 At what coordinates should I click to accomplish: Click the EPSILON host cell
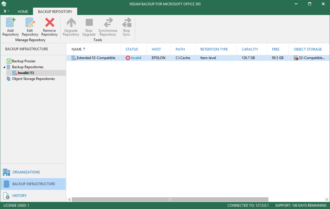pos(159,58)
